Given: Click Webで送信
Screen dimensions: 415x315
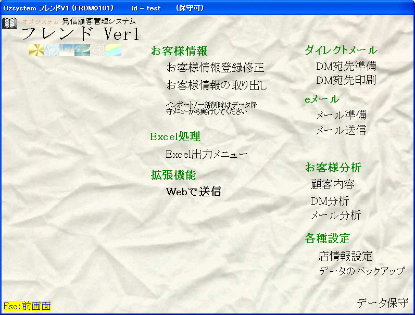Looking at the screenshot, I should pos(194,192).
